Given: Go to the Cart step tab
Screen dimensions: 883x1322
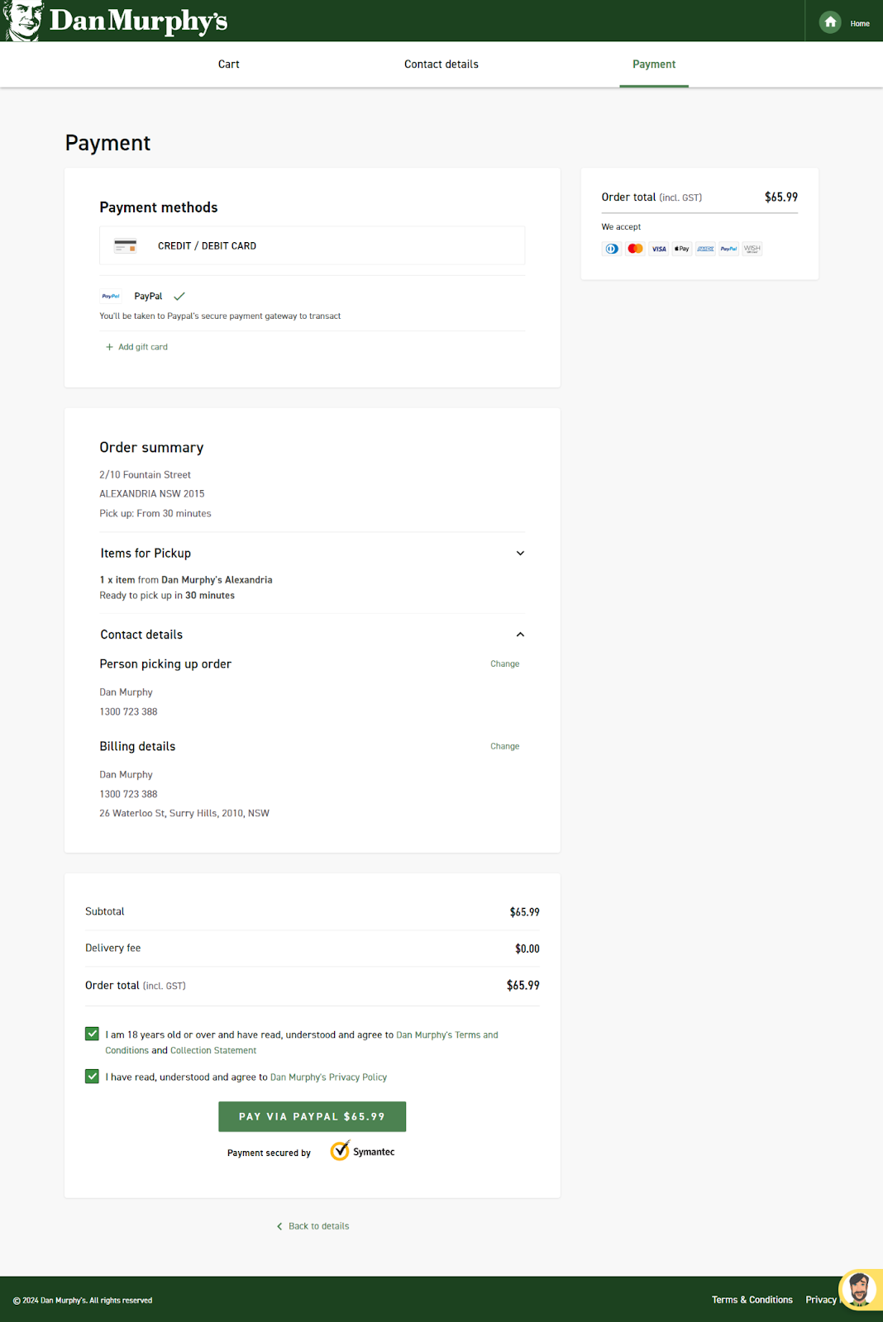Looking at the screenshot, I should [229, 64].
